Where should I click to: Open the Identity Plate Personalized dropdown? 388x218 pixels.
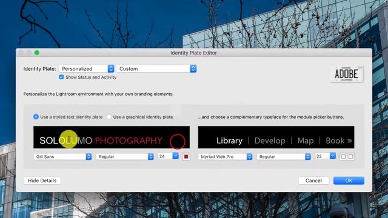pos(87,68)
